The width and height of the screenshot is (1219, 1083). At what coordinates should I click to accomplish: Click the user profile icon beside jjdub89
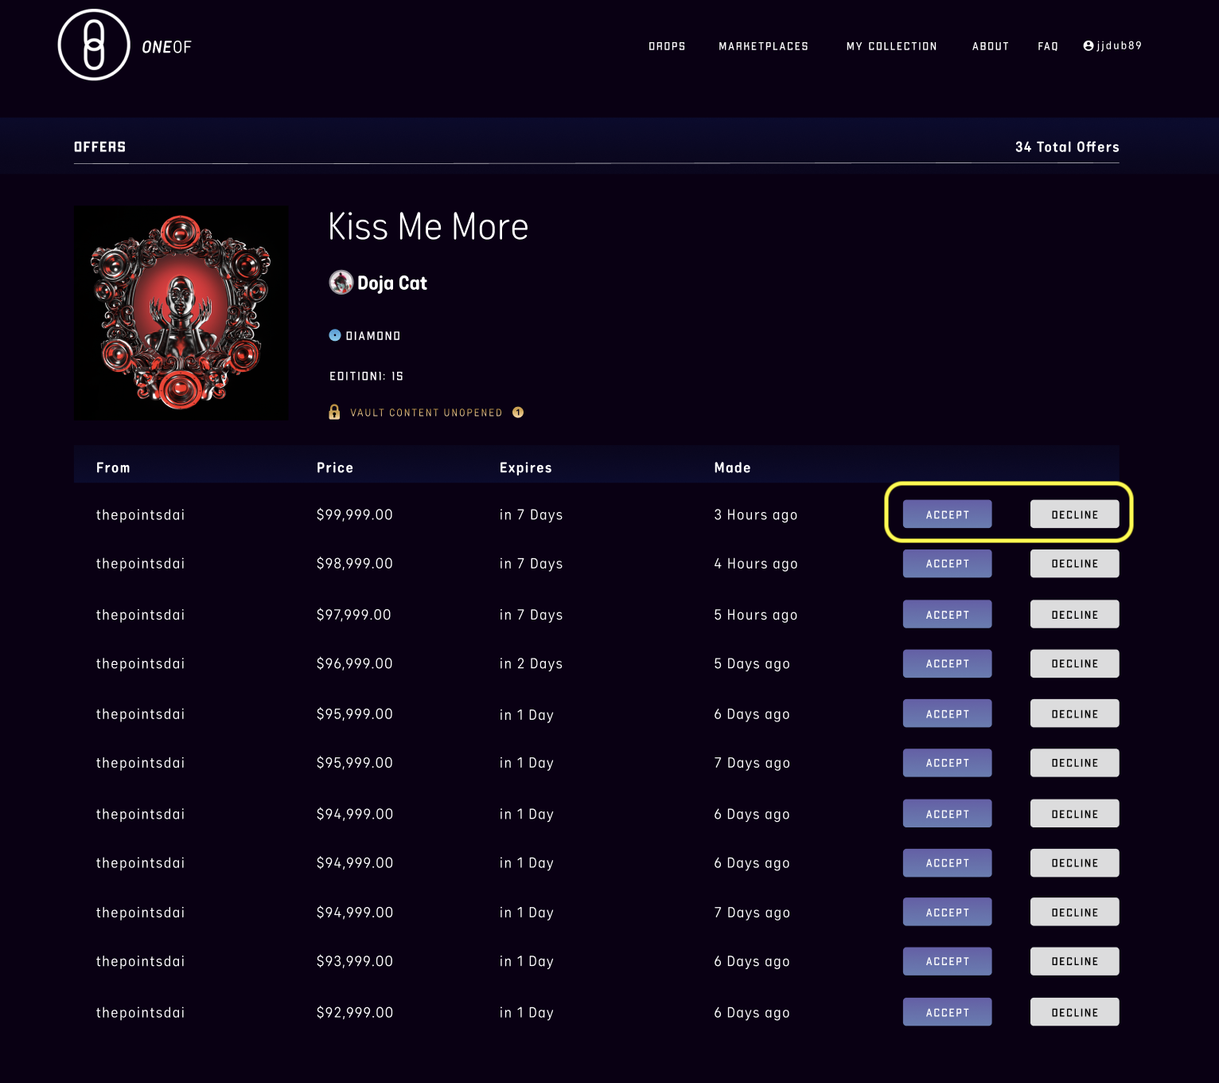coord(1089,45)
